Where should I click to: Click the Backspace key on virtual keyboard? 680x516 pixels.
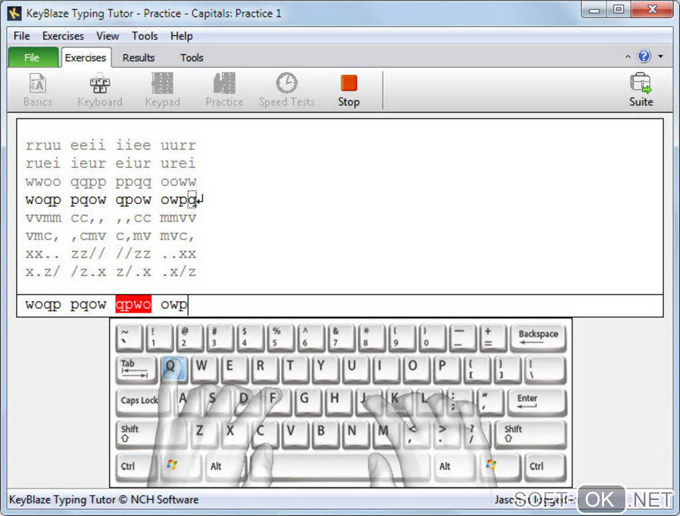pos(538,337)
